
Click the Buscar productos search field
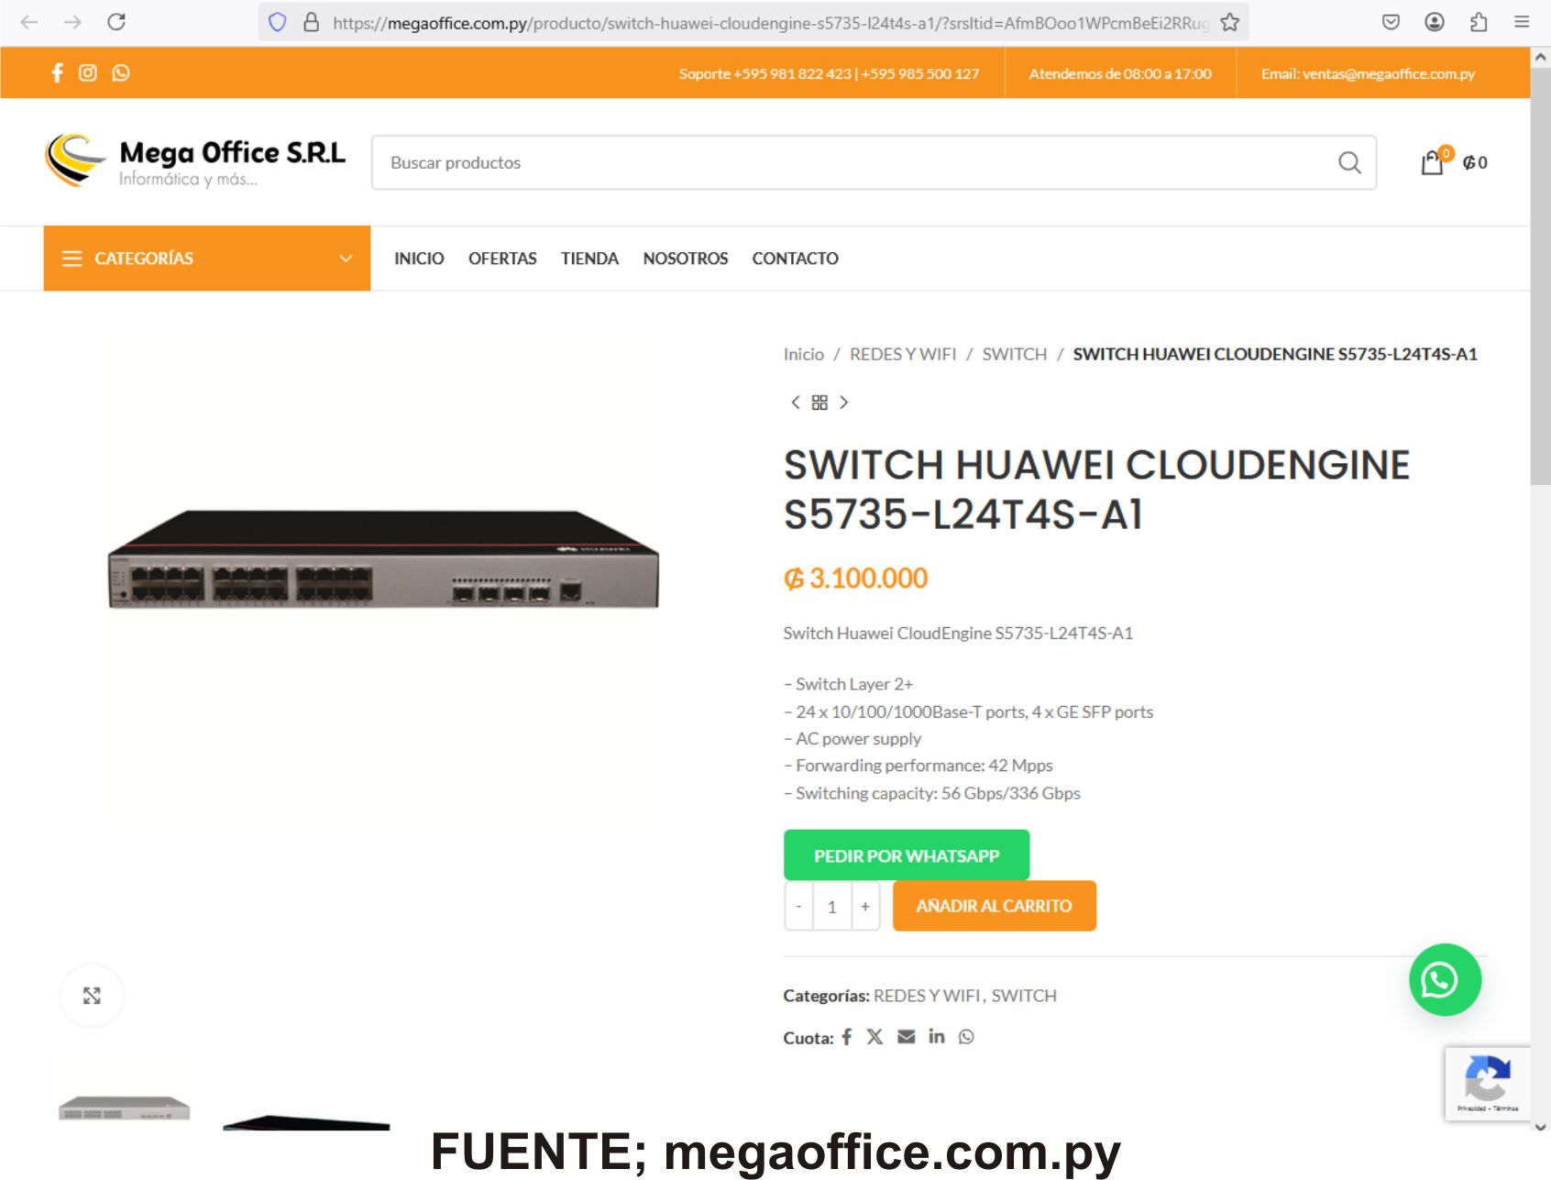[852, 163]
